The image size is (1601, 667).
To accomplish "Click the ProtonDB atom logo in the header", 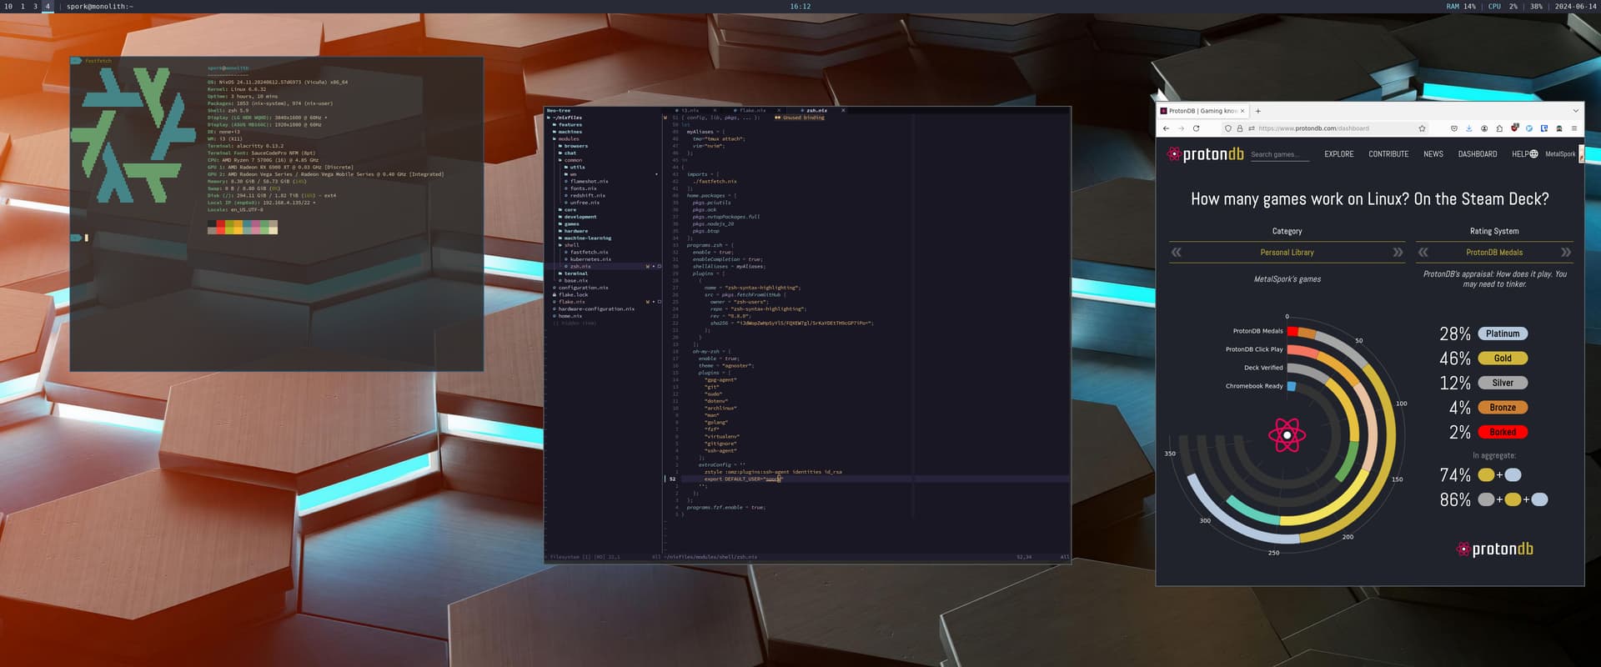I will [x=1174, y=154].
